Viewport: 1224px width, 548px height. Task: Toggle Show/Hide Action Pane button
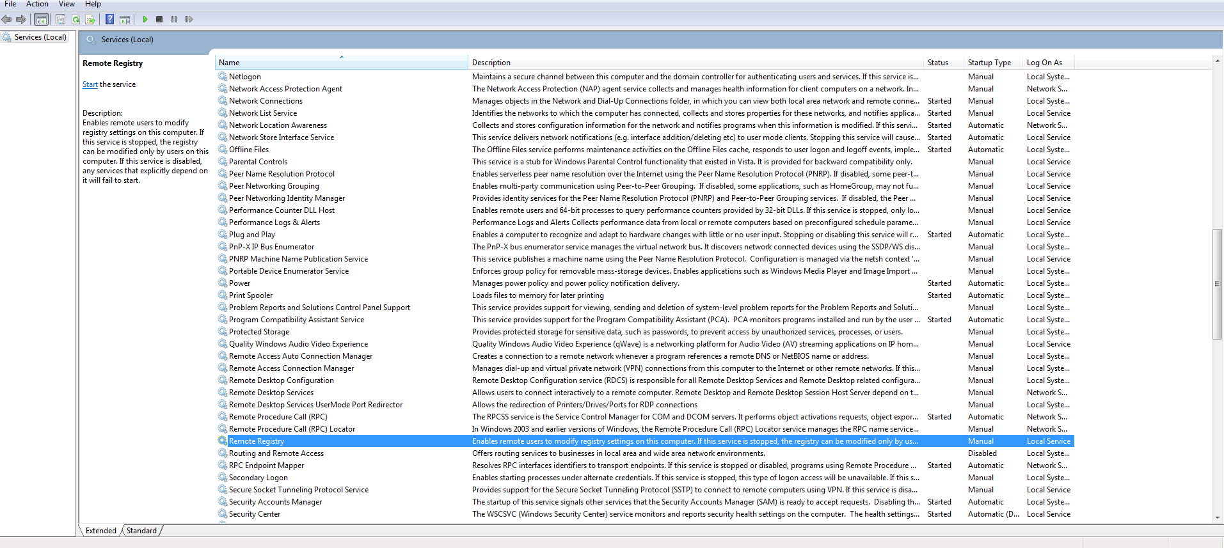(125, 19)
